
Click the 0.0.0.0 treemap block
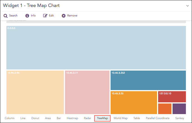click(96, 47)
